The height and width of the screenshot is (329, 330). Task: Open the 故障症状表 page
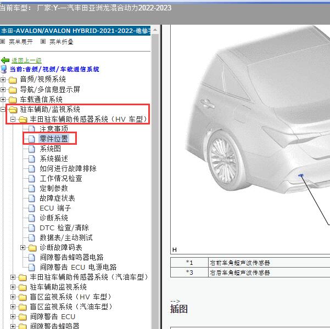[57, 198]
